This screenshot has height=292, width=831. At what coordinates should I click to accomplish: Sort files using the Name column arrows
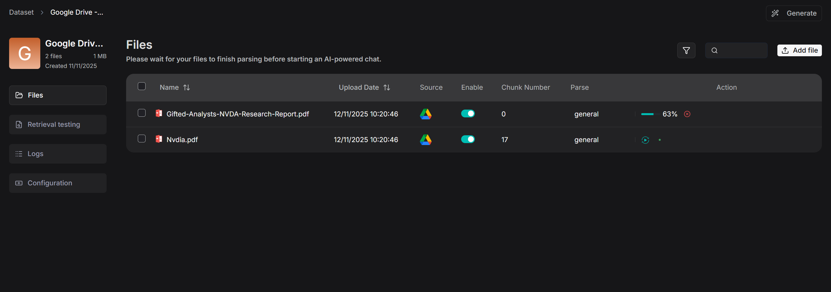[187, 87]
